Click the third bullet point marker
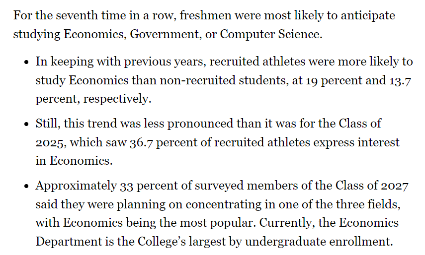Image resolution: width=425 pixels, height=255 pixels. tap(26, 186)
